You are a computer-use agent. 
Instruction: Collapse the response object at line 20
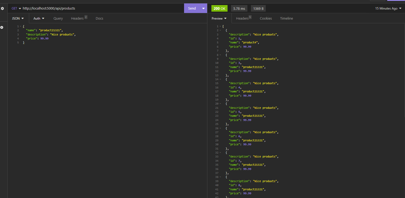220,104
